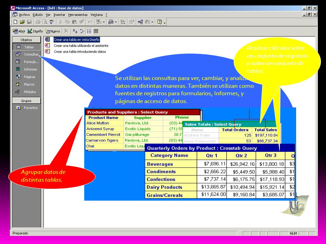Open the Insertar menu

[x=59, y=15]
